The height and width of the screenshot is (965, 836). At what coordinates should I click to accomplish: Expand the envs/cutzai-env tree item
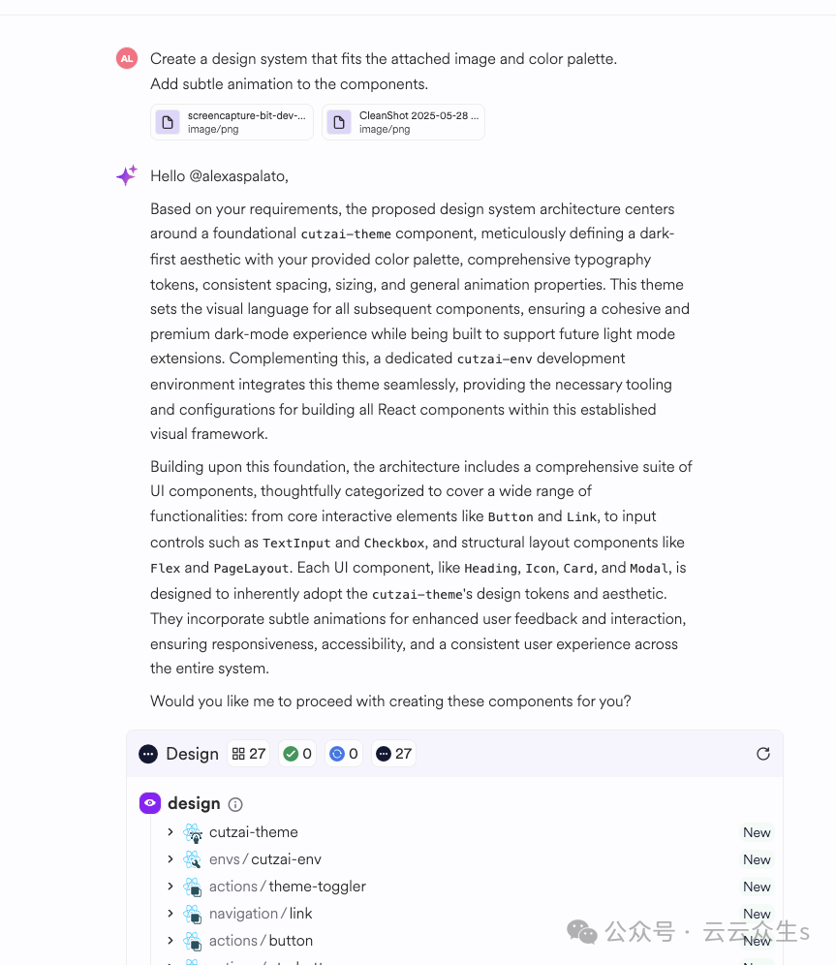[170, 859]
